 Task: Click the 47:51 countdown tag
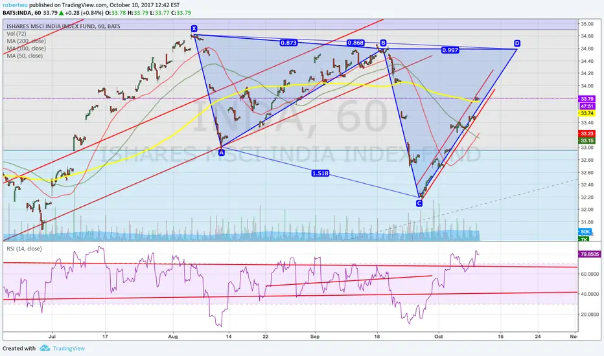[587, 106]
